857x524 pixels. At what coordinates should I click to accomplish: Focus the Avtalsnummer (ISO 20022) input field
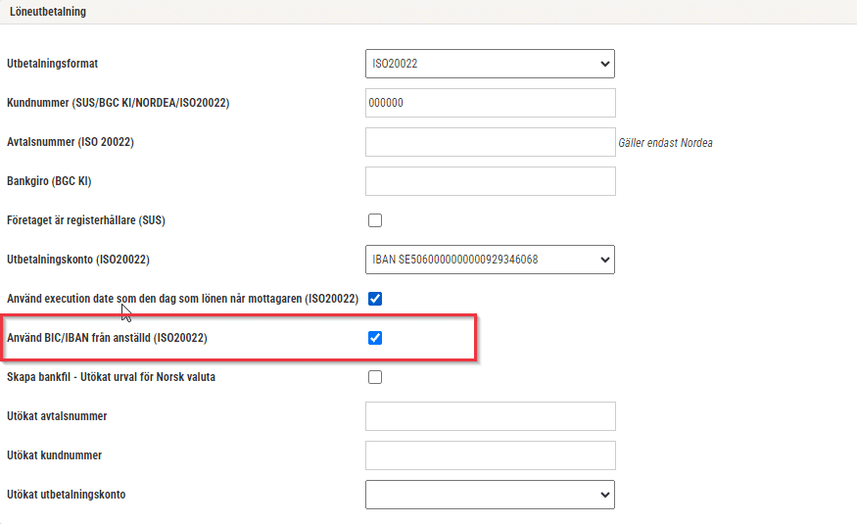click(x=491, y=142)
